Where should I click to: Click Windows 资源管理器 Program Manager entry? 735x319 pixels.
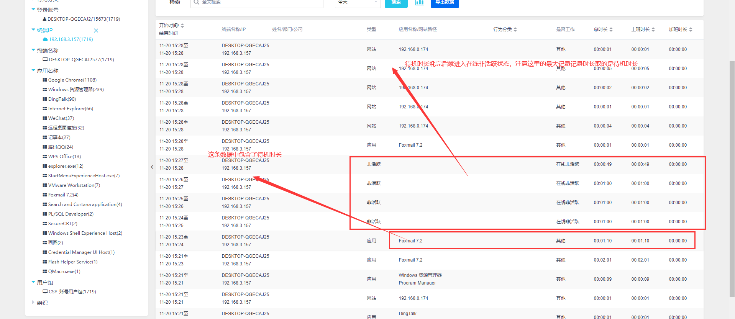[x=420, y=279]
